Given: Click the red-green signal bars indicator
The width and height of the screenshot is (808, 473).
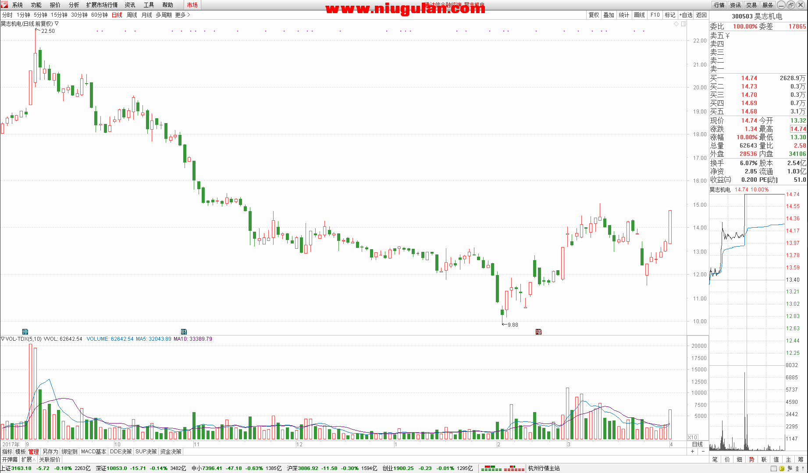Looking at the screenshot, I should 503,468.
